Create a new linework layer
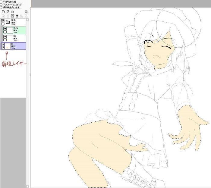The image size is (211, 188). [x=8, y=12]
